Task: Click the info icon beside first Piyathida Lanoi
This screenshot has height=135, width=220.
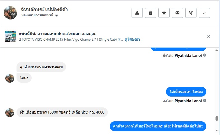Action: pos(205,55)
